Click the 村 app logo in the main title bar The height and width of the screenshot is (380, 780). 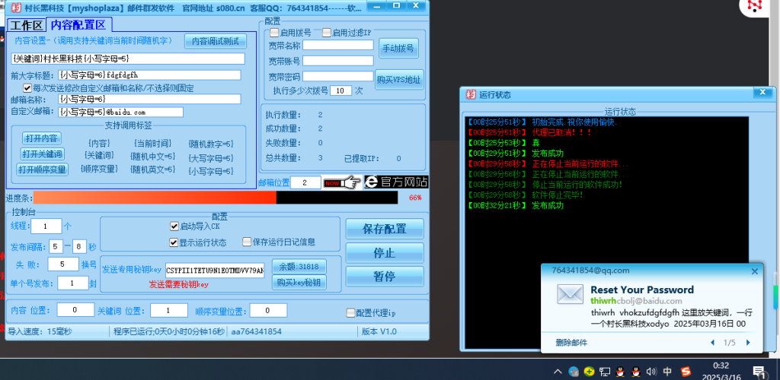point(17,7)
